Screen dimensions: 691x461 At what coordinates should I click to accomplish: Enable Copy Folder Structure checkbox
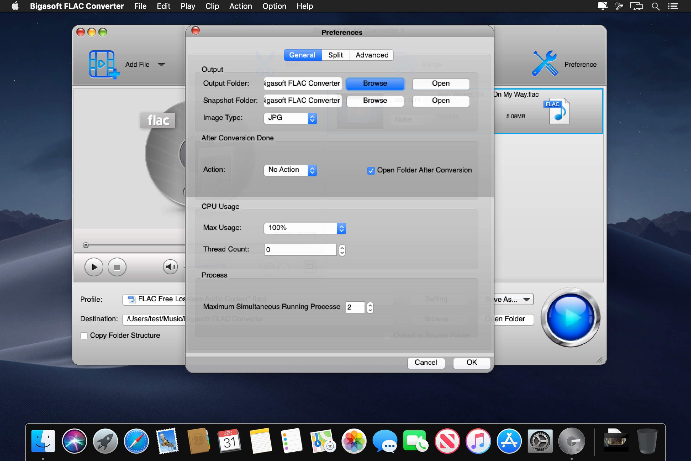pos(84,336)
